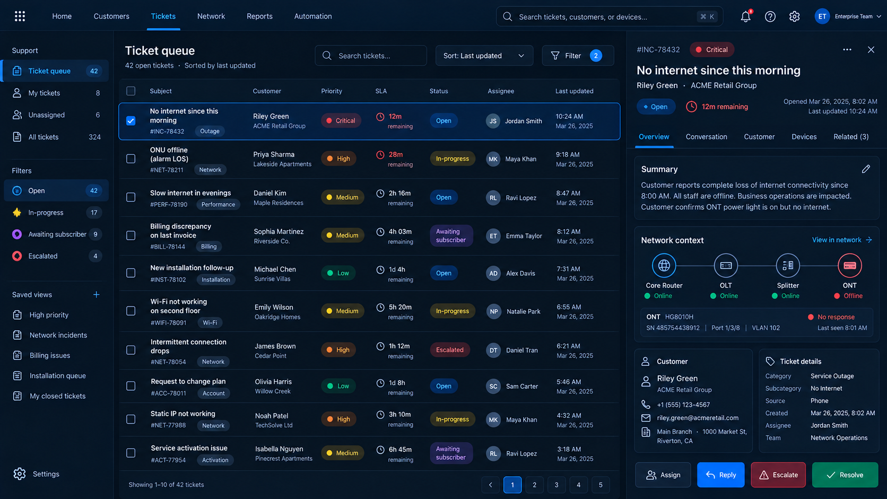The width and height of the screenshot is (887, 499).
Task: Switch to the Related (3) tab
Action: tap(851, 137)
